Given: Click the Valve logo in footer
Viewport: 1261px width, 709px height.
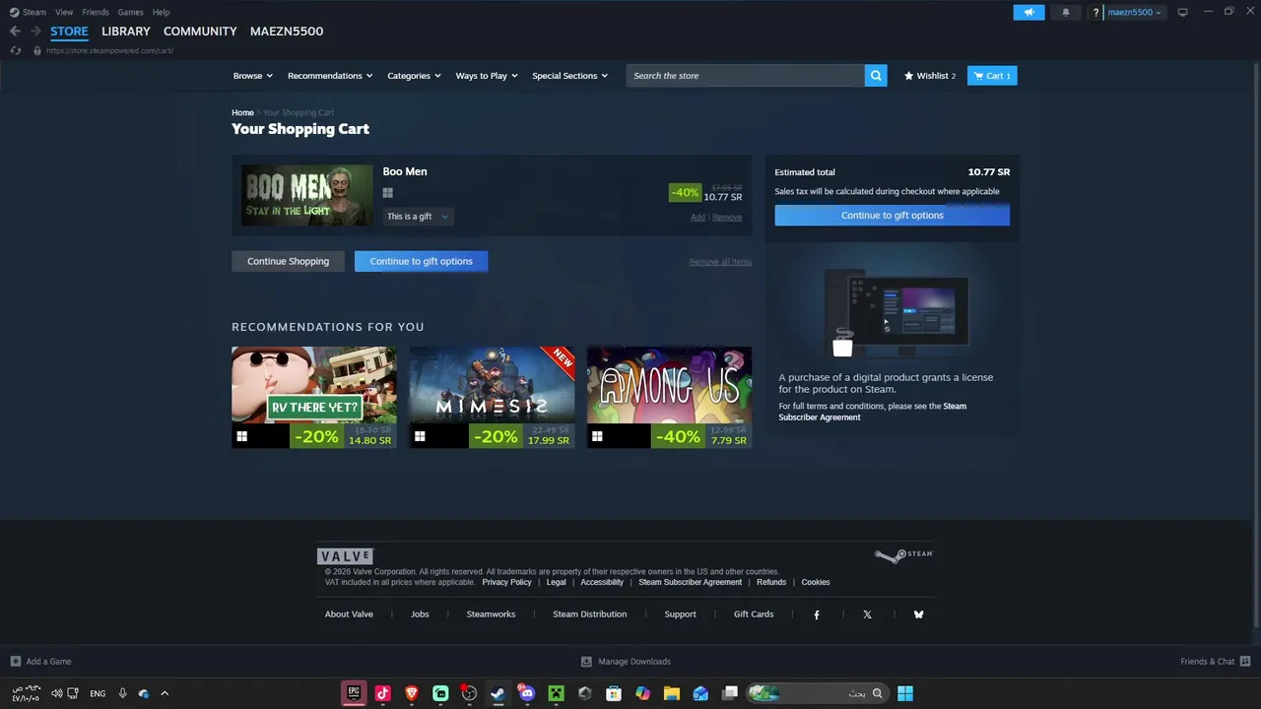Looking at the screenshot, I should [x=345, y=556].
